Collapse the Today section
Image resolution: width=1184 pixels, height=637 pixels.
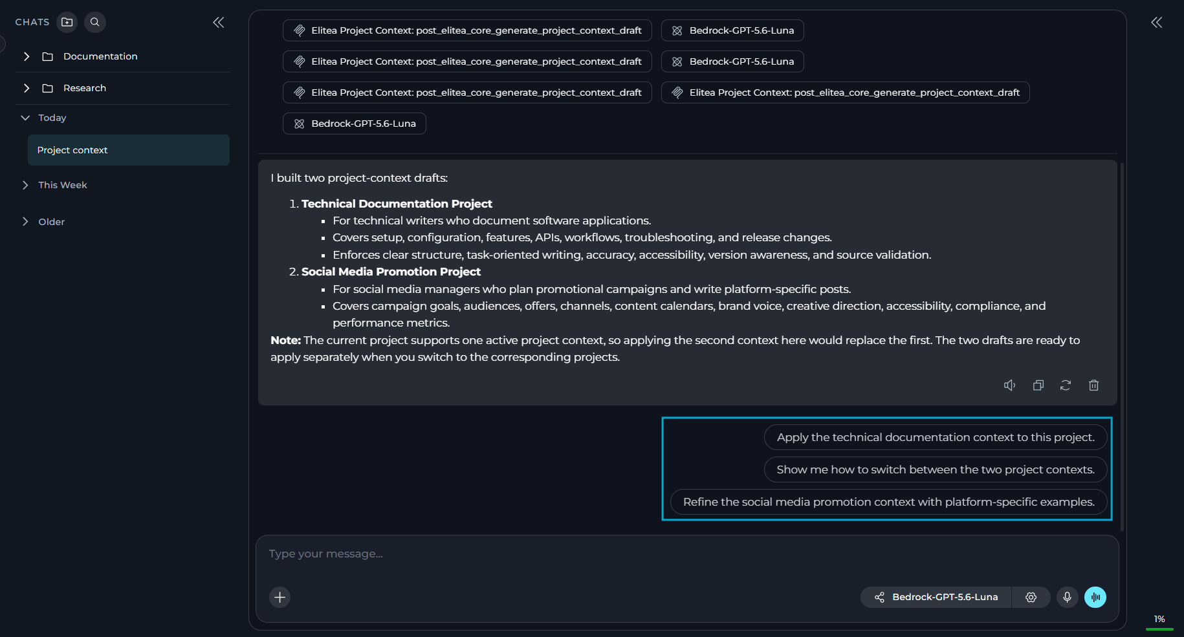click(25, 118)
